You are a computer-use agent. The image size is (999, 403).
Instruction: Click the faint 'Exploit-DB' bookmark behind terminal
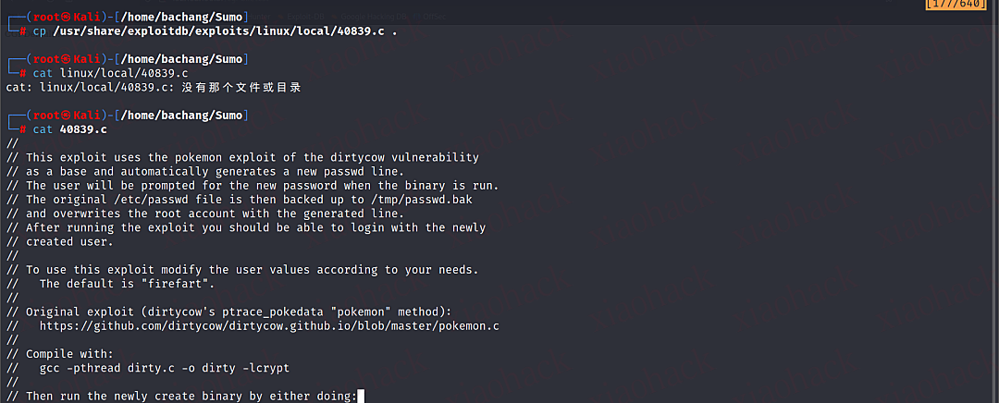click(307, 16)
